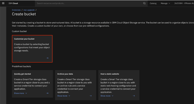Open the Manage dropdown menu
This screenshot has width=194, height=104.
(165, 3)
